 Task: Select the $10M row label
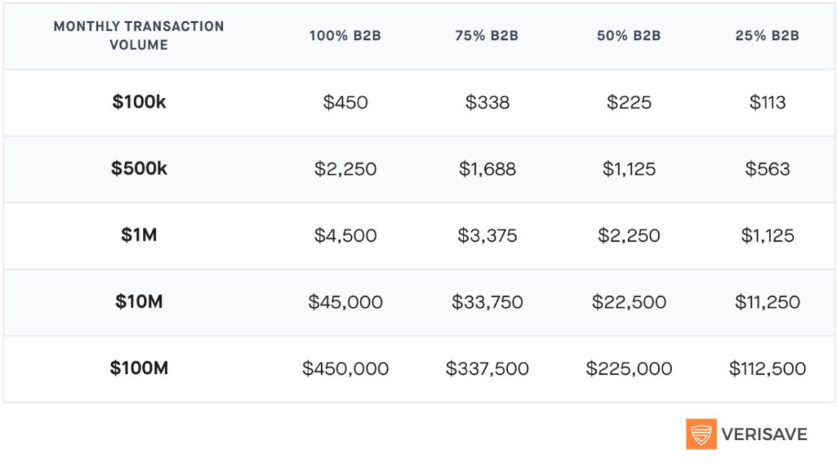coord(139,302)
